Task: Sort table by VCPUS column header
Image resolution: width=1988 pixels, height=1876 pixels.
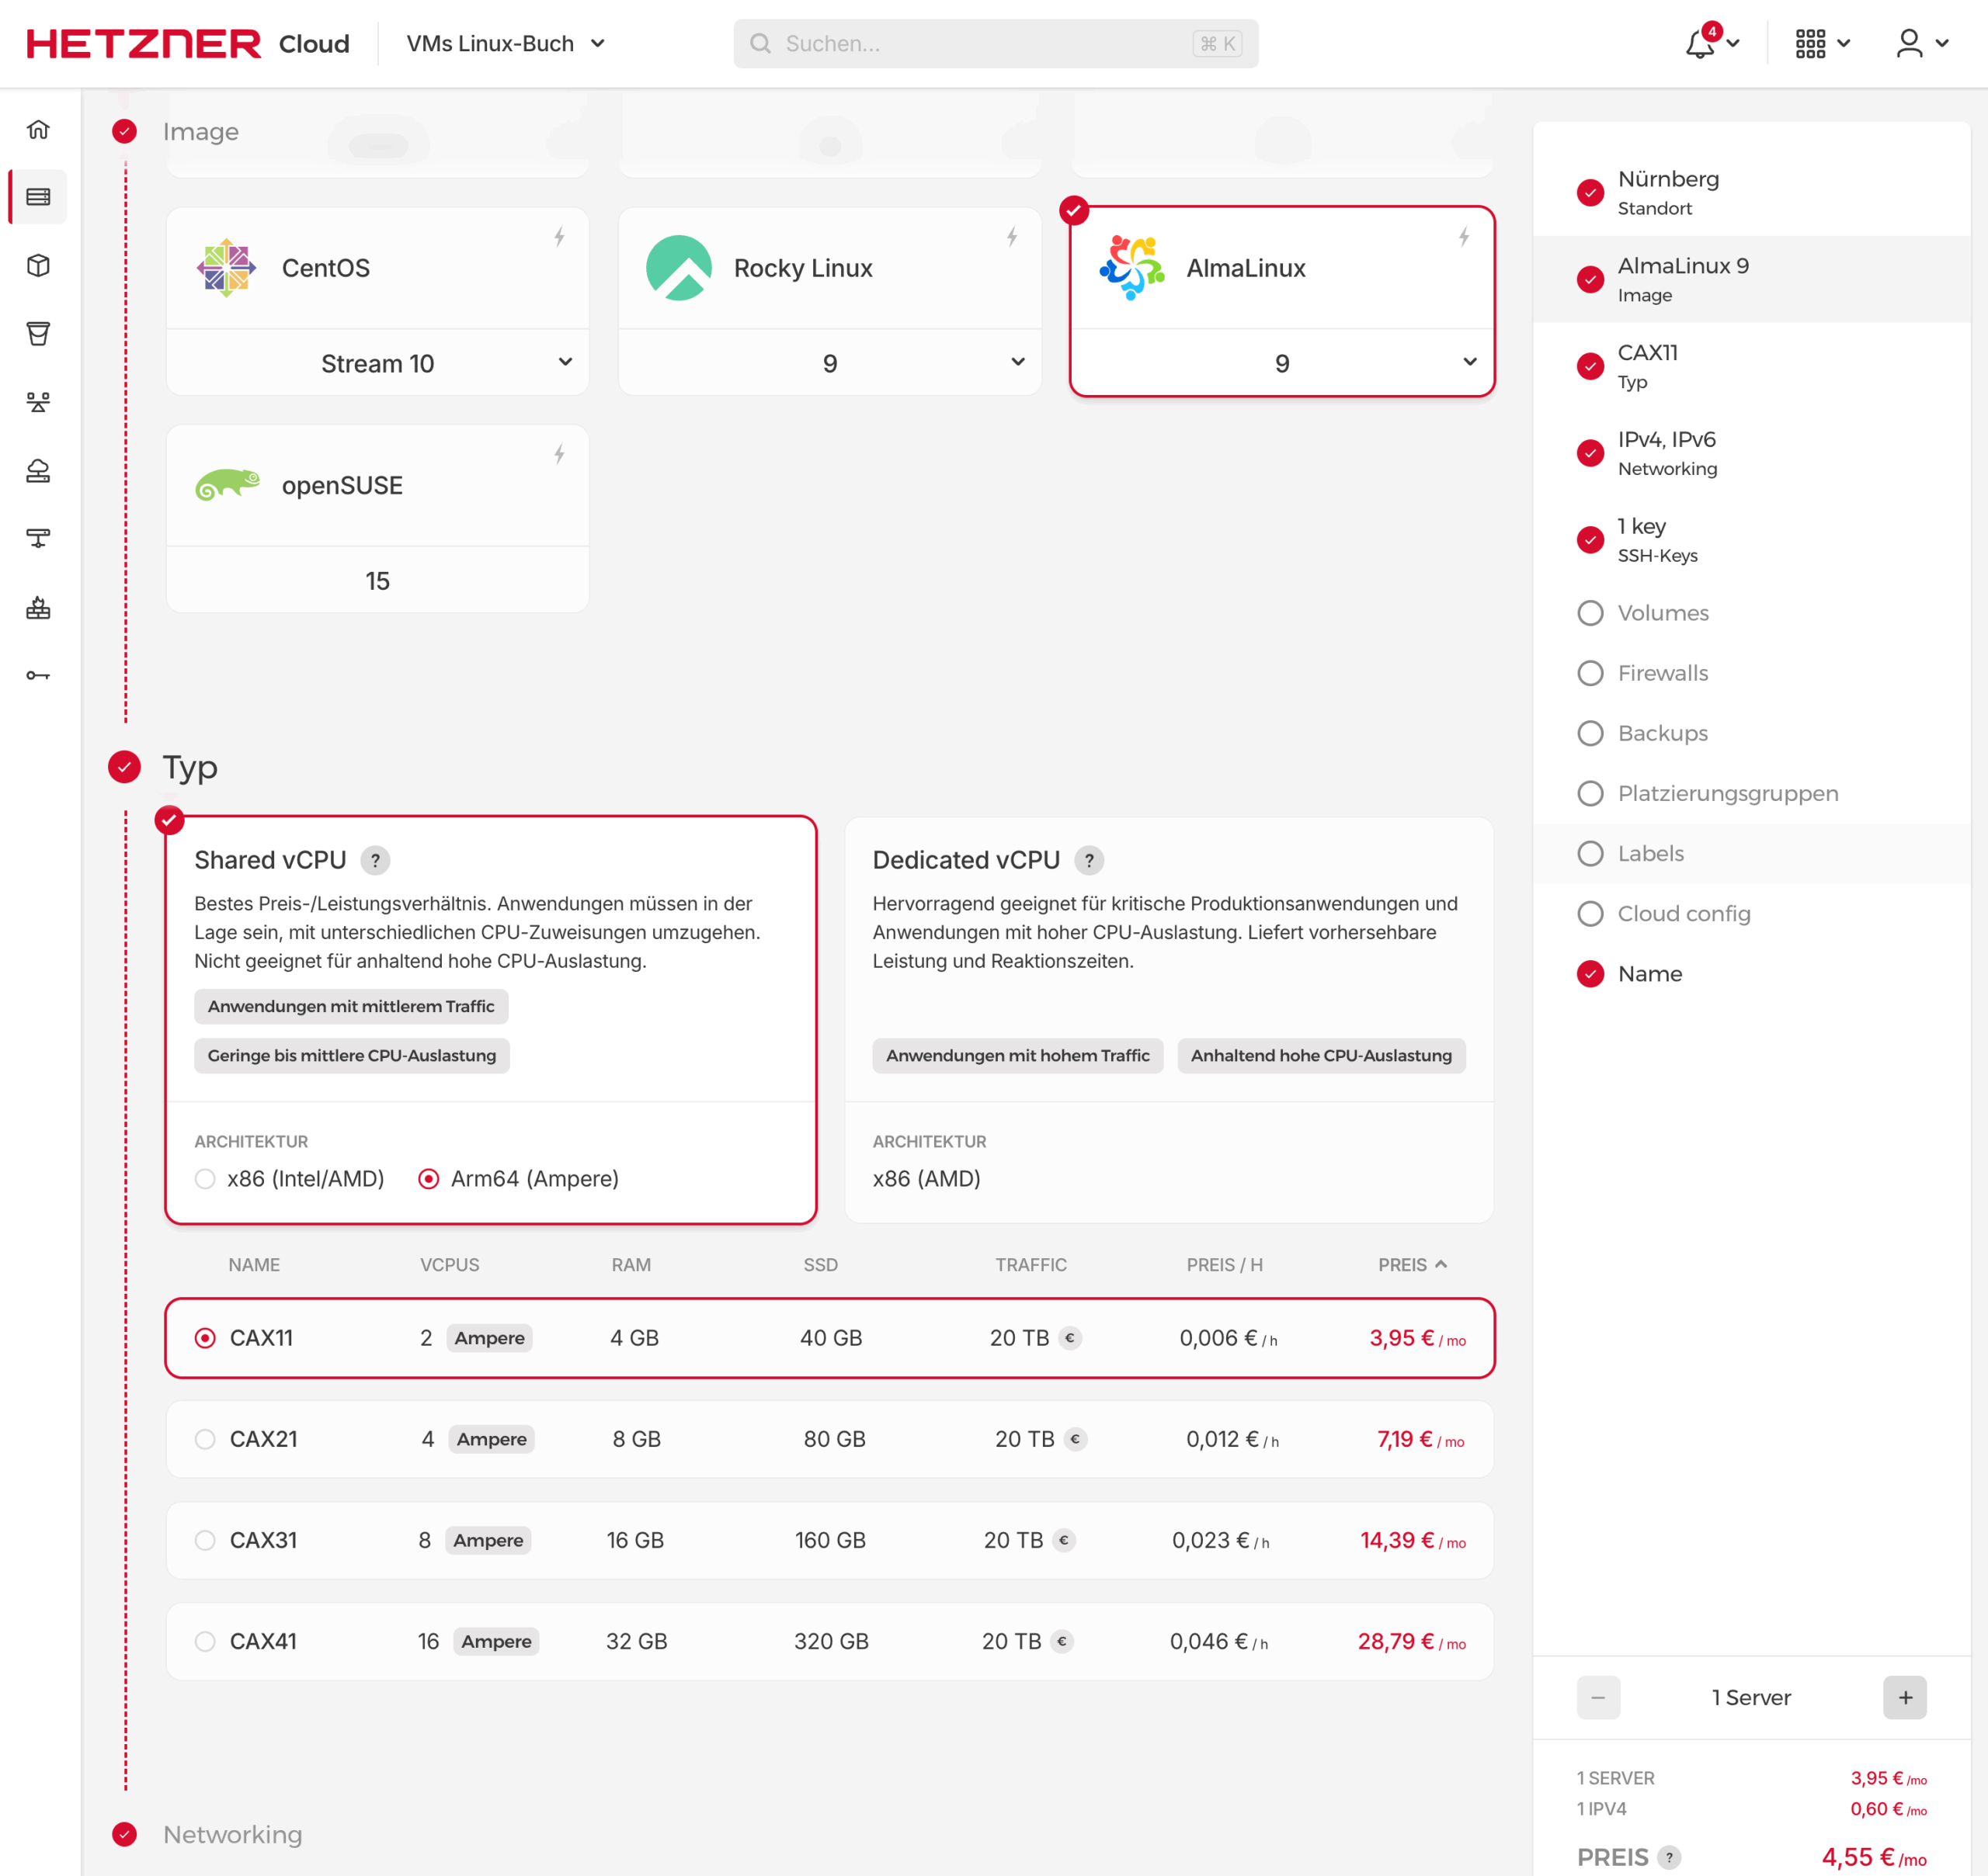Action: pos(449,1264)
